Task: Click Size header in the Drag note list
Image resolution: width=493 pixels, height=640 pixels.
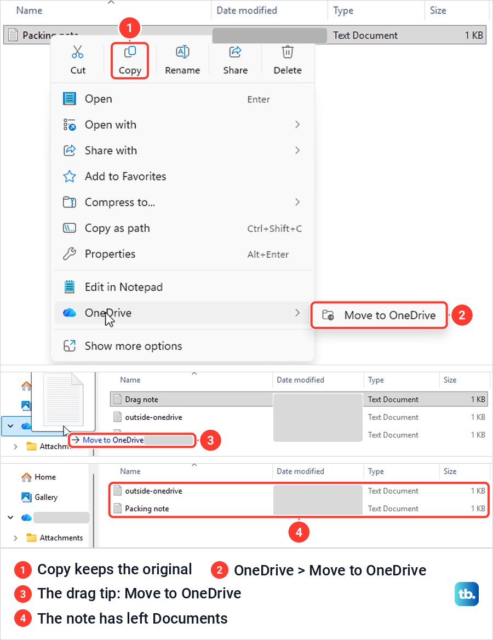Action: [x=450, y=379]
